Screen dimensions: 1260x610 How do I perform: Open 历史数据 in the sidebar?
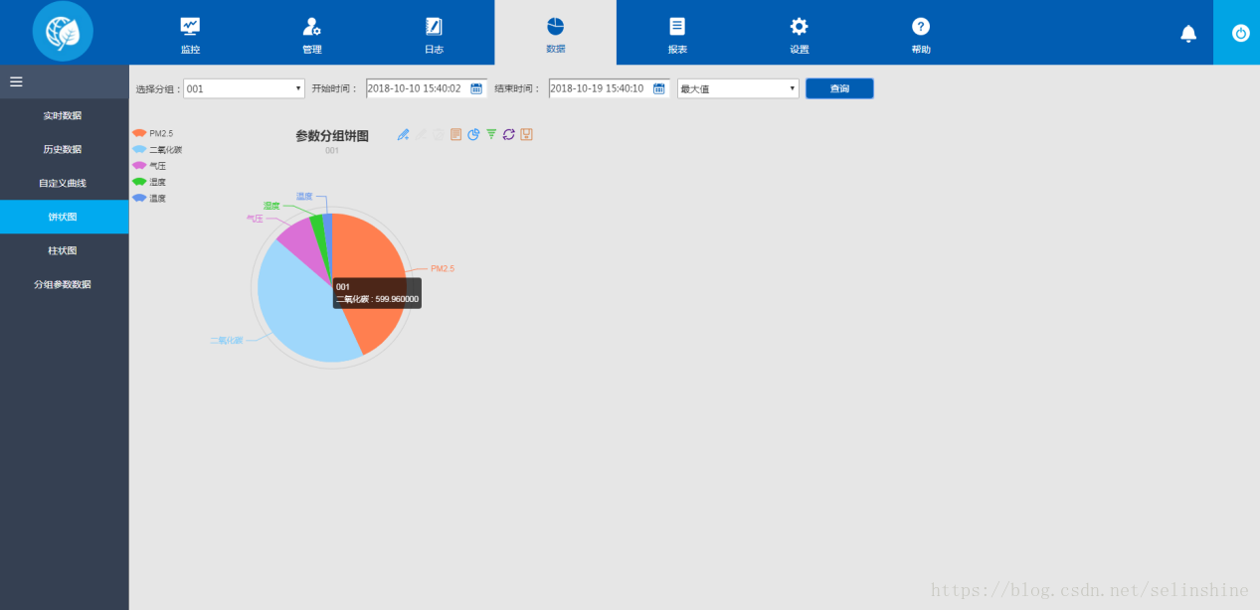pyautogui.click(x=64, y=149)
